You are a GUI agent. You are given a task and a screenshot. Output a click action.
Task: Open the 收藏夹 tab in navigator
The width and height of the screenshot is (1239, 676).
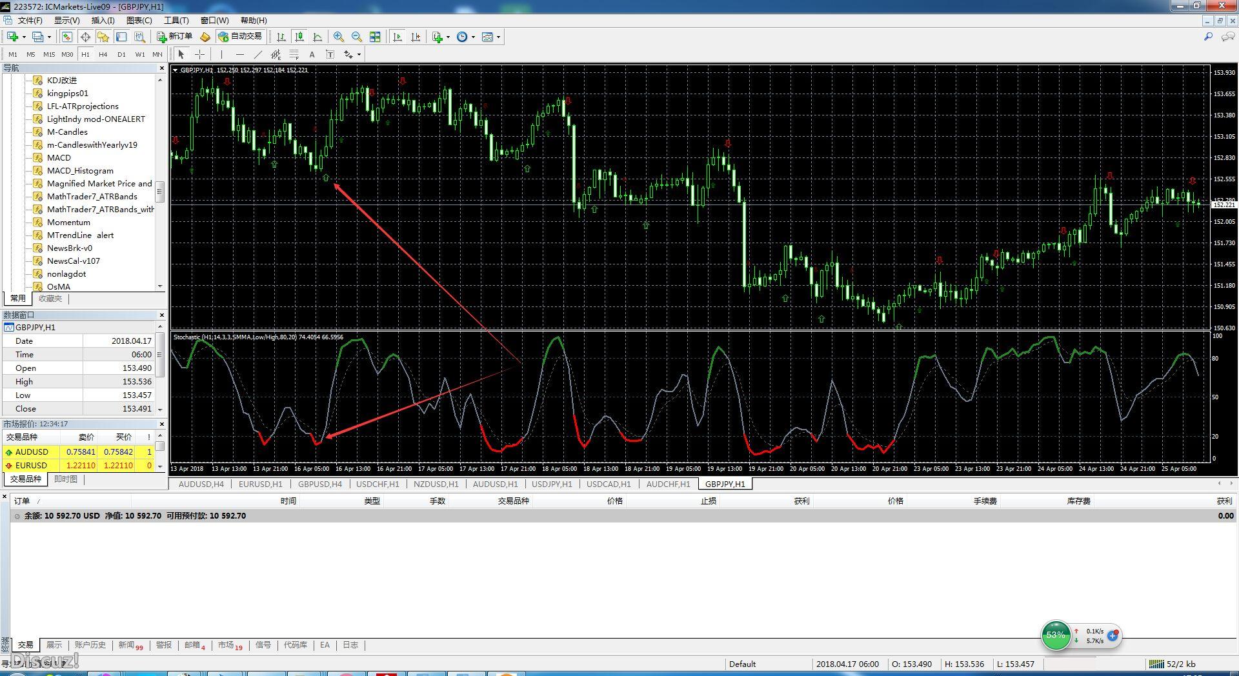(x=50, y=299)
